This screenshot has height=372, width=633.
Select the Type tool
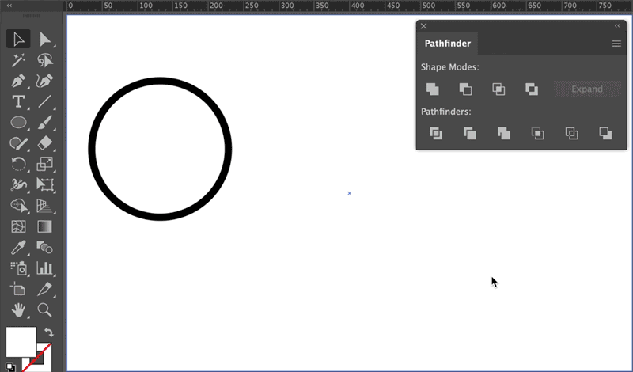click(x=18, y=101)
